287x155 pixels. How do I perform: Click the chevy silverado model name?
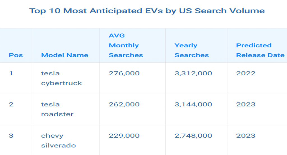pyautogui.click(x=59, y=140)
